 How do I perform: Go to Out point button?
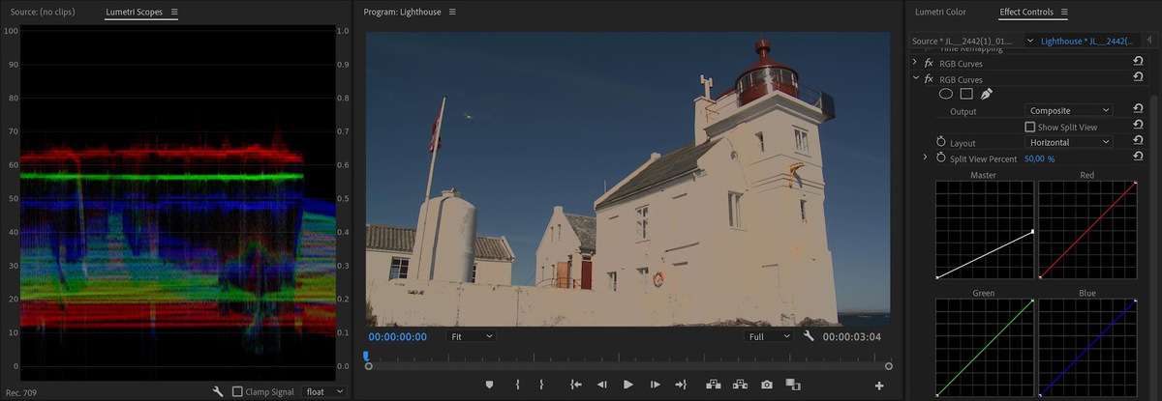pyautogui.click(x=680, y=385)
